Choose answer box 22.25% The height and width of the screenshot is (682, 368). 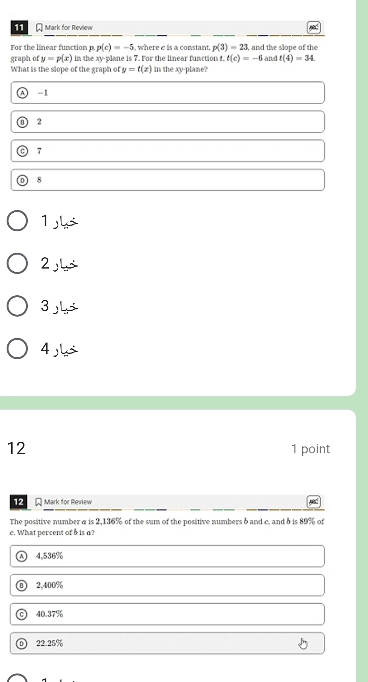point(167,643)
